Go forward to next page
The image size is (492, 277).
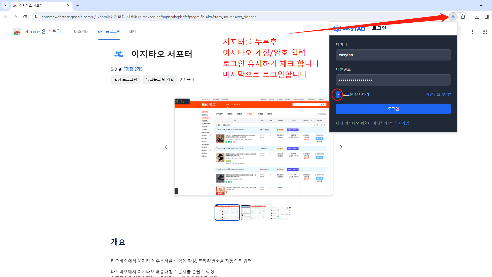(15, 17)
